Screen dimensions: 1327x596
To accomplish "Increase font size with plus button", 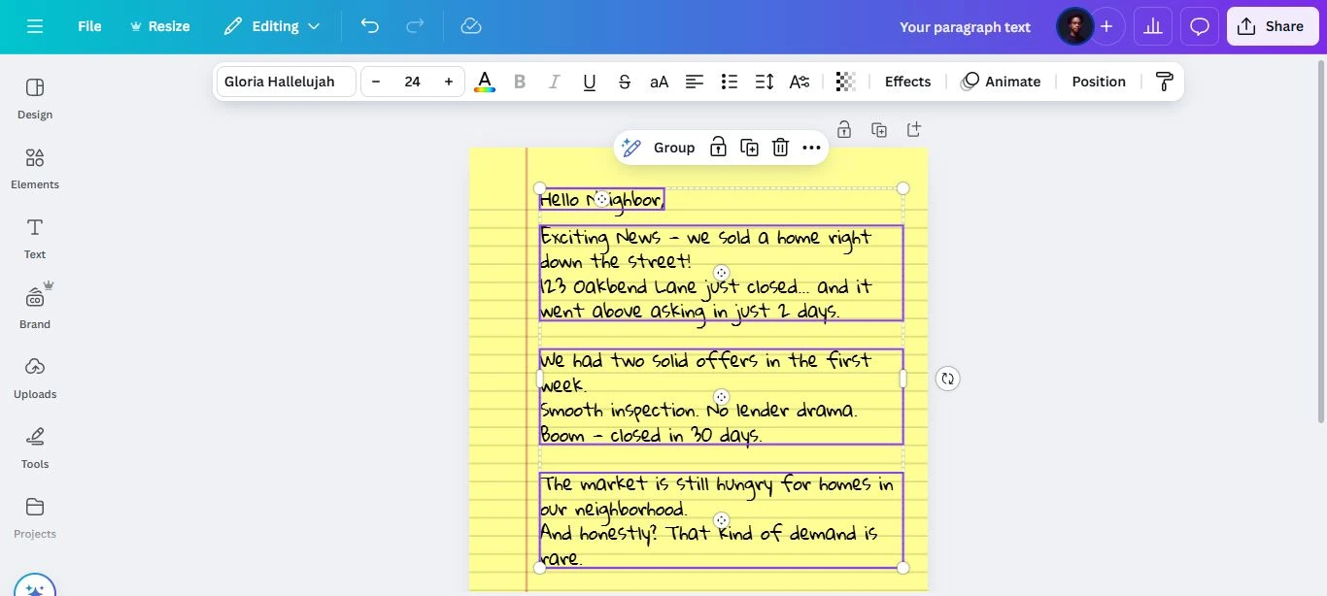I will [x=448, y=82].
